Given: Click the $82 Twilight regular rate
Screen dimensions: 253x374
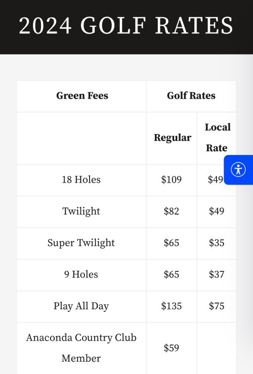Looking at the screenshot, I should coord(171,212).
